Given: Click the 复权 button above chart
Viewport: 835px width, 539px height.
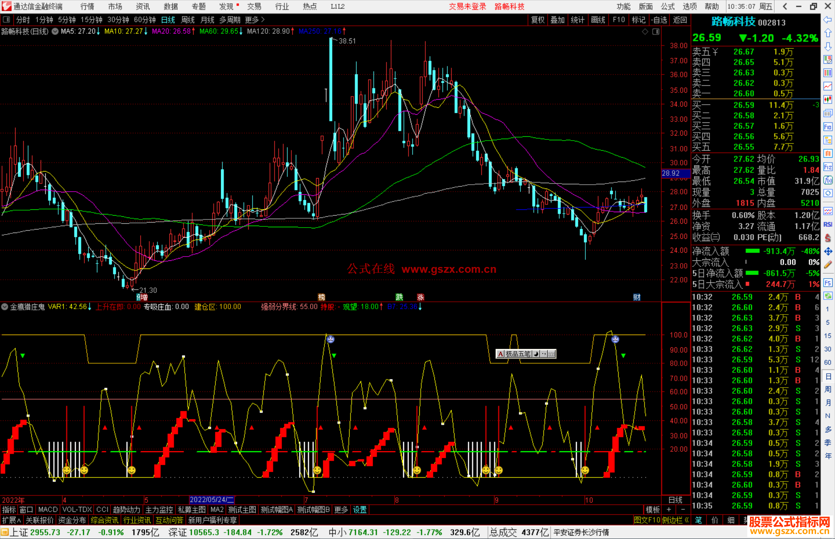Looking at the screenshot, I should tap(538, 20).
